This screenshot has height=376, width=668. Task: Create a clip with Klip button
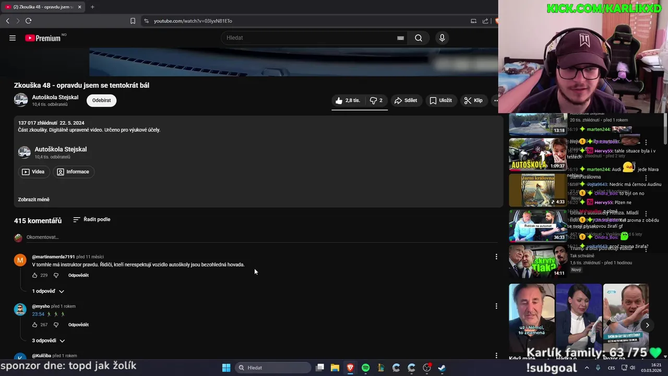(474, 100)
